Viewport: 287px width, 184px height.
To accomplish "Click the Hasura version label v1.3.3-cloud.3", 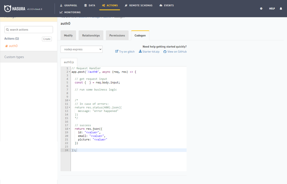I will [x=35, y=9].
